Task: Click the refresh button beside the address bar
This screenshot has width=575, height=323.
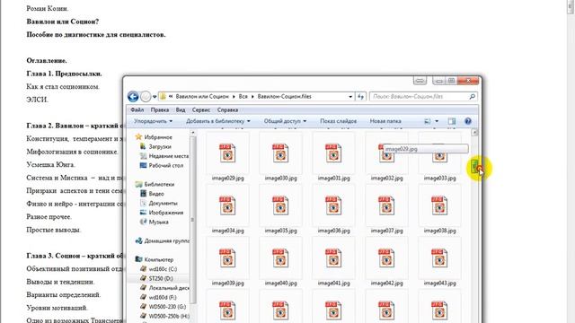Action: click(x=361, y=97)
